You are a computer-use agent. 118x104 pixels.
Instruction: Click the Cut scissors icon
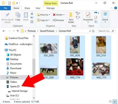32,13
